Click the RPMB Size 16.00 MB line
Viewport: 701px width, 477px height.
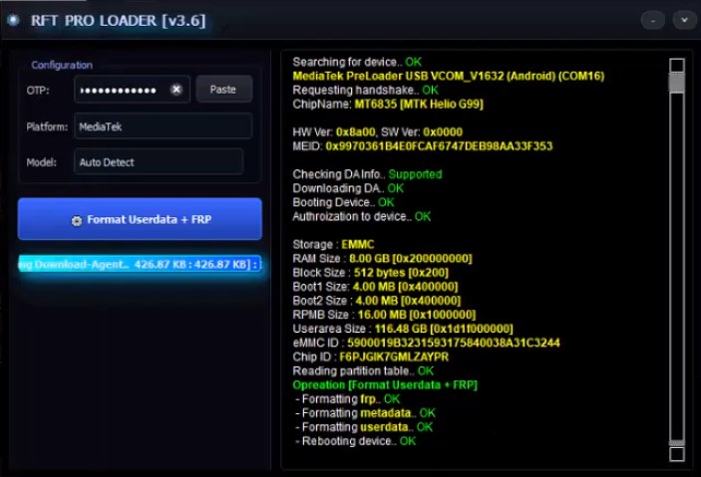(384, 315)
